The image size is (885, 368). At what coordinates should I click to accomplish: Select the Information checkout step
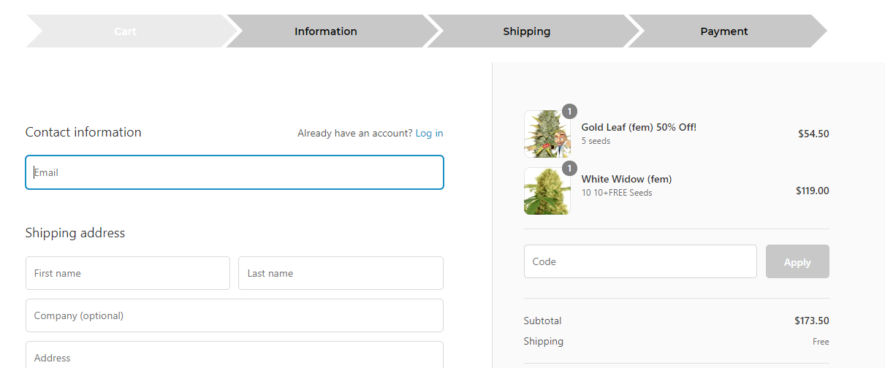(x=326, y=31)
